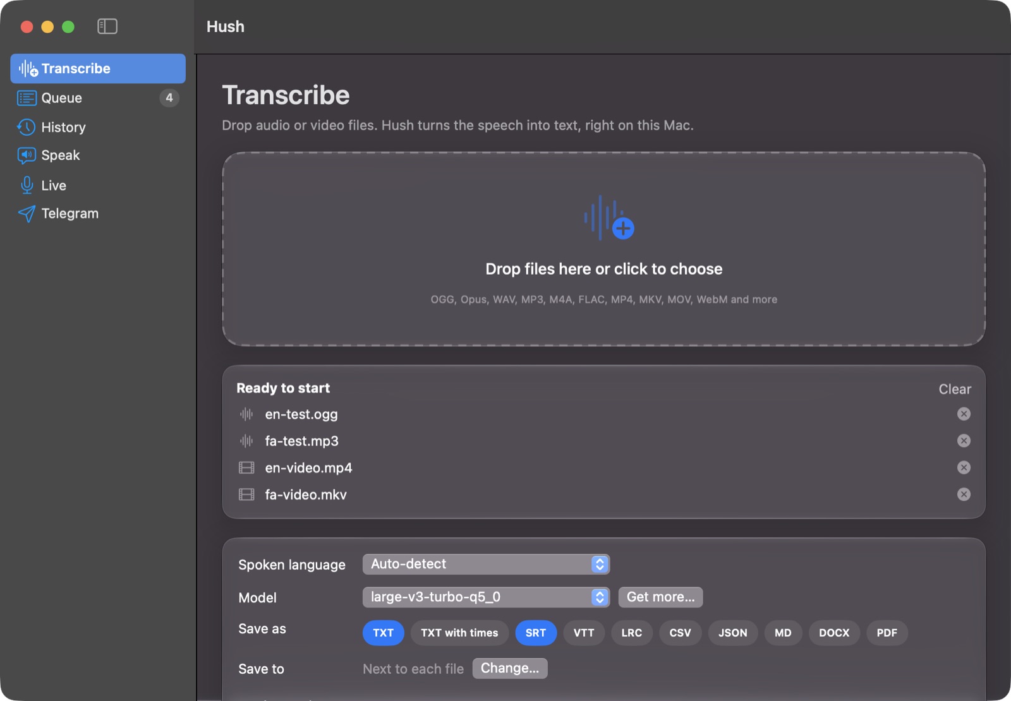Image resolution: width=1011 pixels, height=701 pixels.
Task: Deselect the TXT output format
Action: pyautogui.click(x=383, y=633)
